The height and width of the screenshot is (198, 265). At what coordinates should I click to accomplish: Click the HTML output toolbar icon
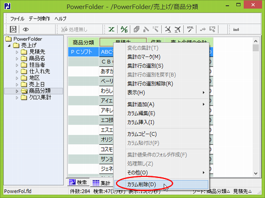point(190,30)
